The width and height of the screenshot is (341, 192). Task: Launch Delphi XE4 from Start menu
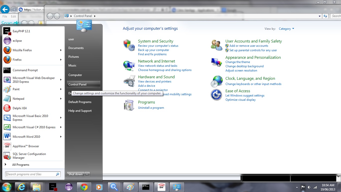pos(33,108)
